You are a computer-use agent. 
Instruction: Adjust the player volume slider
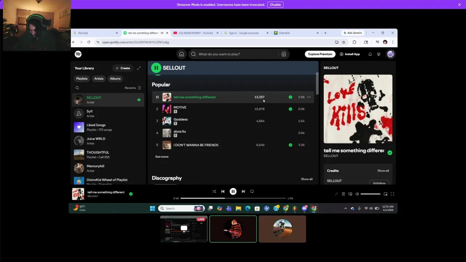(370, 194)
